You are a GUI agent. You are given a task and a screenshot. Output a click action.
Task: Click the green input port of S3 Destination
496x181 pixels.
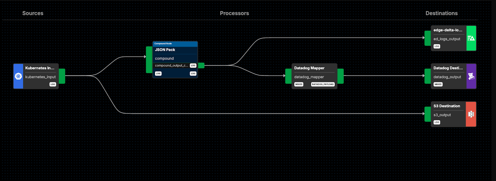tap(428, 114)
